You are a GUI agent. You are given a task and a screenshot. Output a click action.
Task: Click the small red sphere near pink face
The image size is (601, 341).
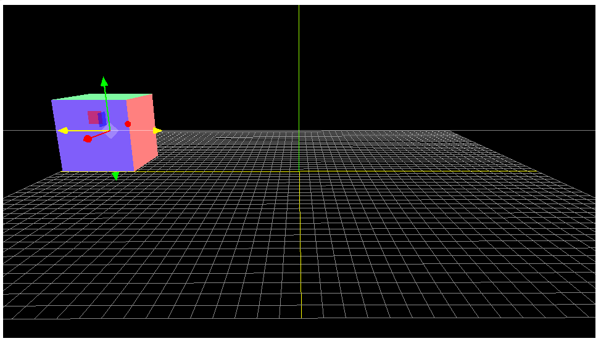[x=128, y=124]
